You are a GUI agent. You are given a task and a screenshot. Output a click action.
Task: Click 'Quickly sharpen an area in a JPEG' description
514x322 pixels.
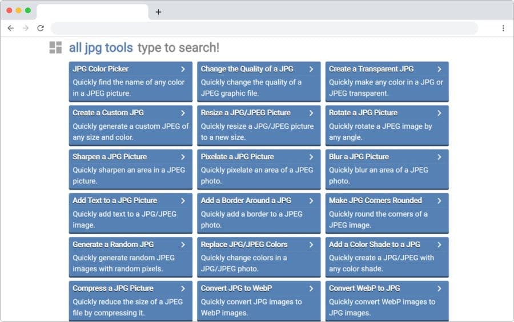(x=129, y=176)
